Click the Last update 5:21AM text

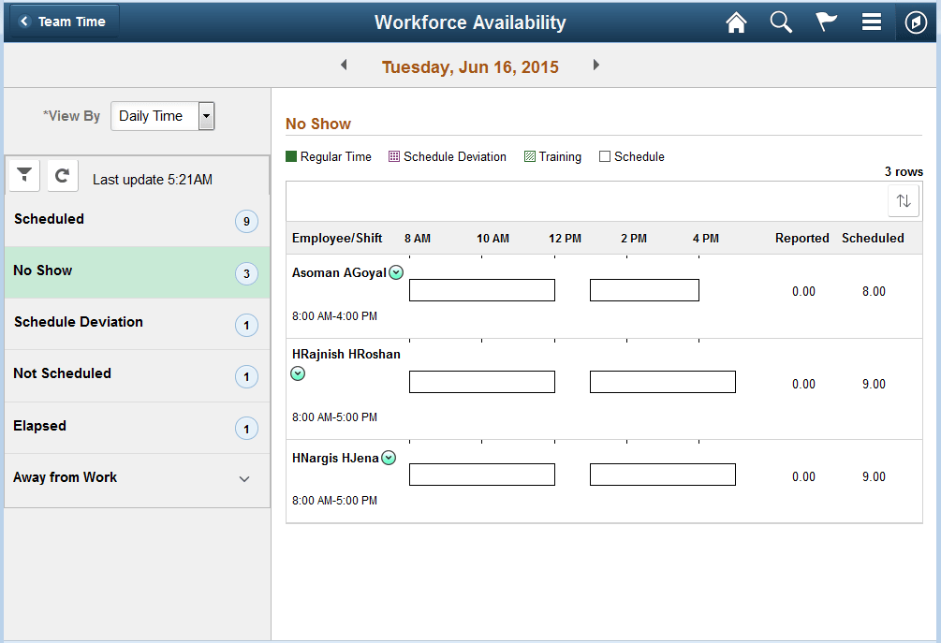tap(153, 180)
